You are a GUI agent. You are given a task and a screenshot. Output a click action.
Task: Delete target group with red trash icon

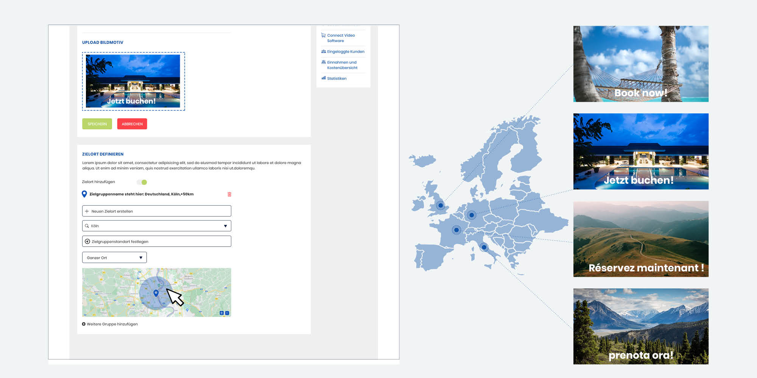pyautogui.click(x=229, y=194)
